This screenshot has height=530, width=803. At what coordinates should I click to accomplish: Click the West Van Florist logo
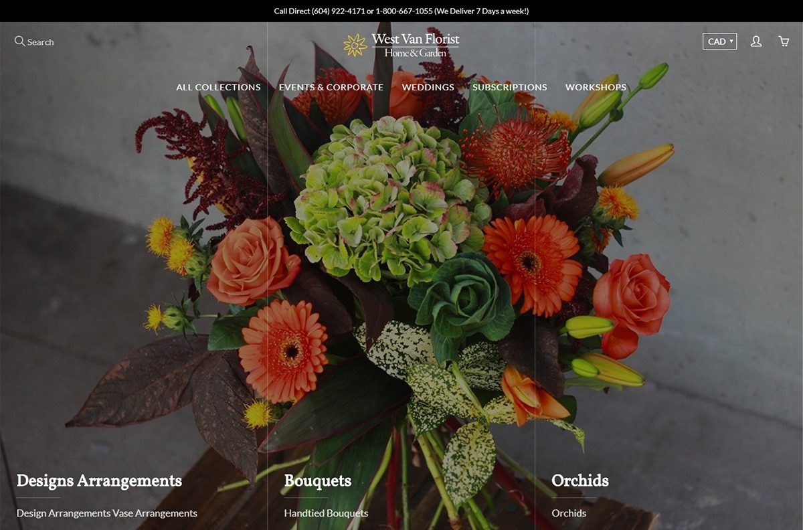tap(401, 45)
